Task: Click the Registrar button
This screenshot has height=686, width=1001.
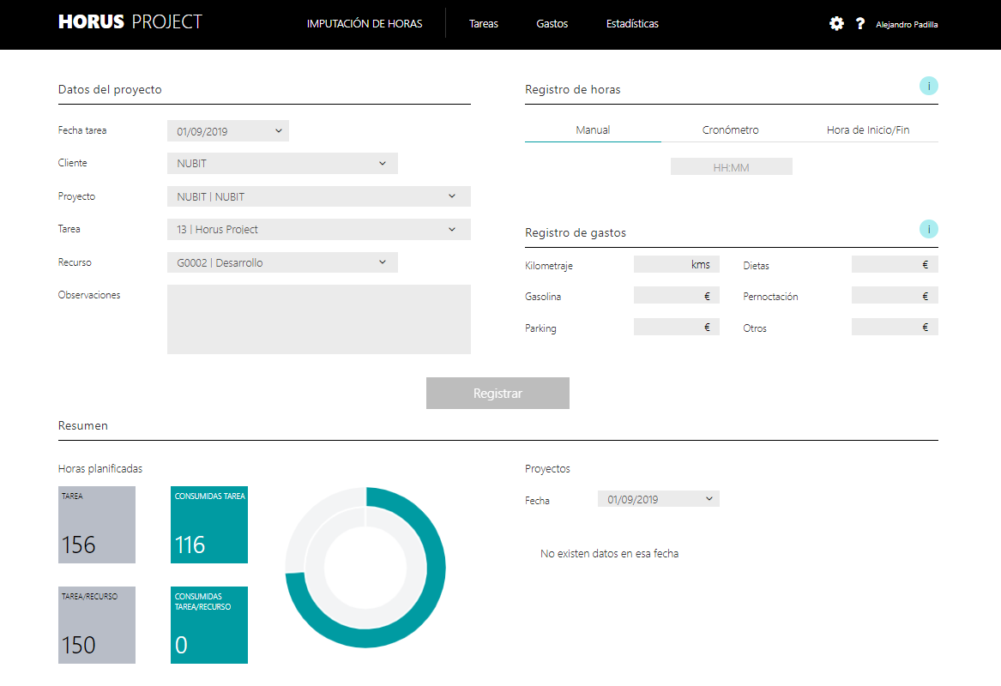Action: tap(497, 393)
